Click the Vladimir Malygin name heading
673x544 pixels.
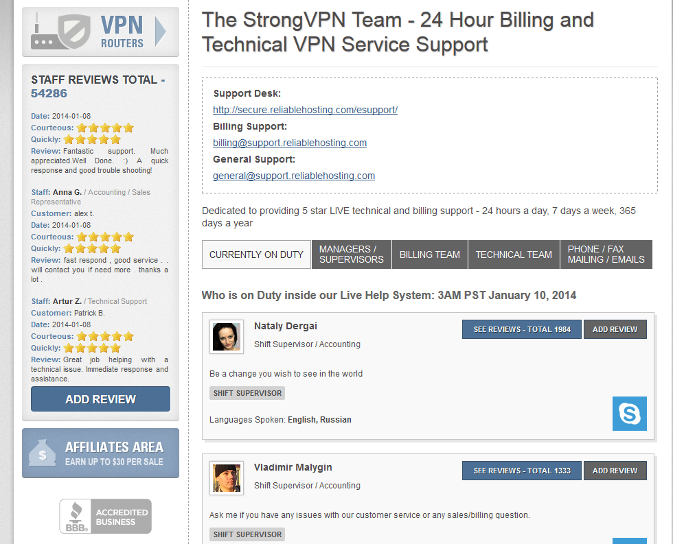(x=293, y=467)
